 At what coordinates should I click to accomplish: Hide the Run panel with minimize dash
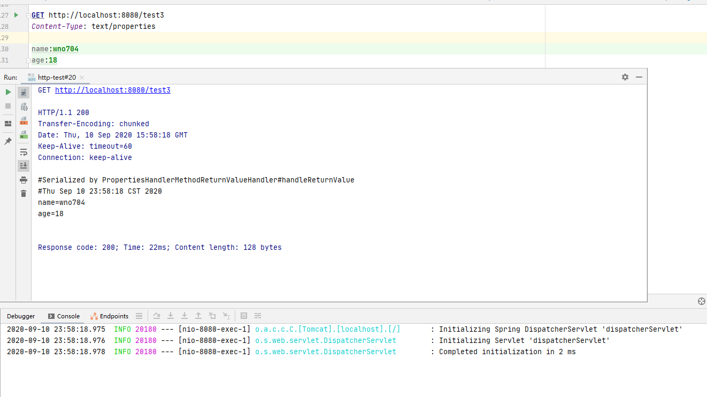point(639,77)
